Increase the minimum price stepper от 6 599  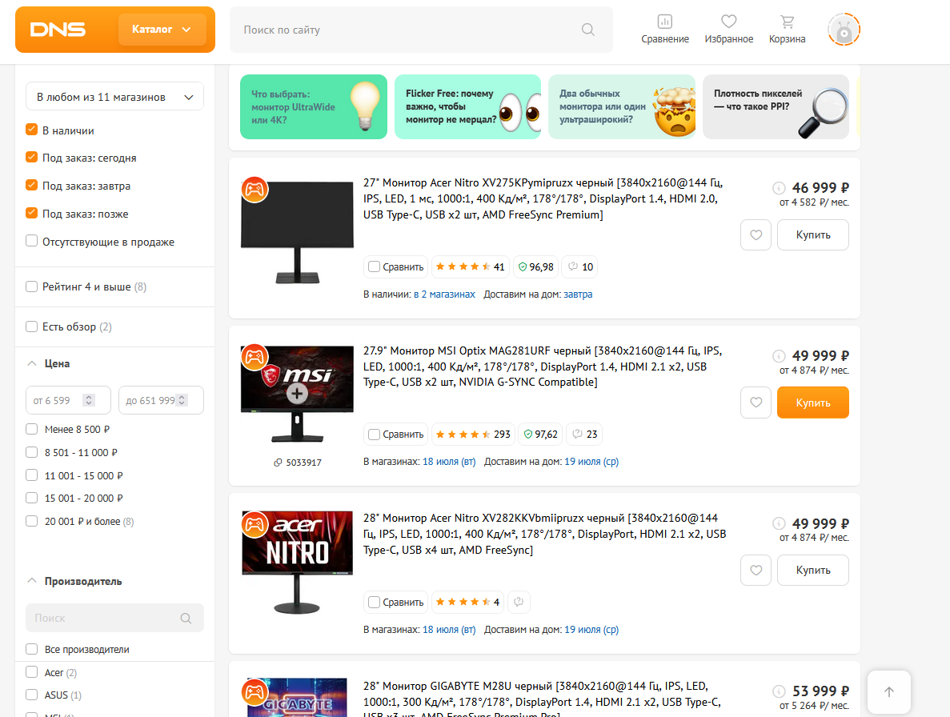coord(89,397)
